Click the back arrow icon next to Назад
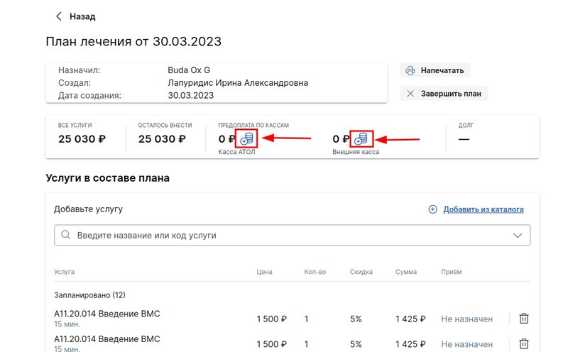This screenshot has height=352, width=568. (x=59, y=16)
